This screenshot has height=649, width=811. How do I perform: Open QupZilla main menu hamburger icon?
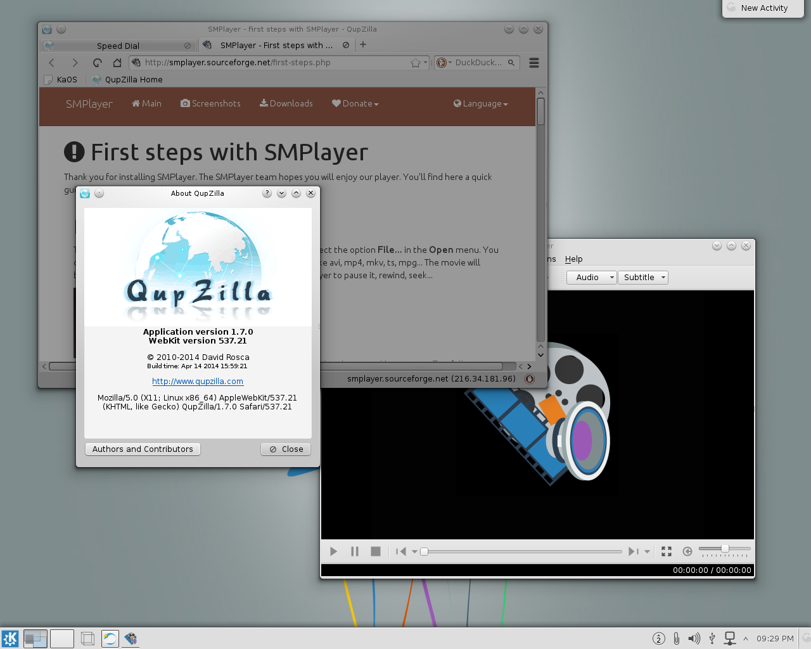point(534,62)
